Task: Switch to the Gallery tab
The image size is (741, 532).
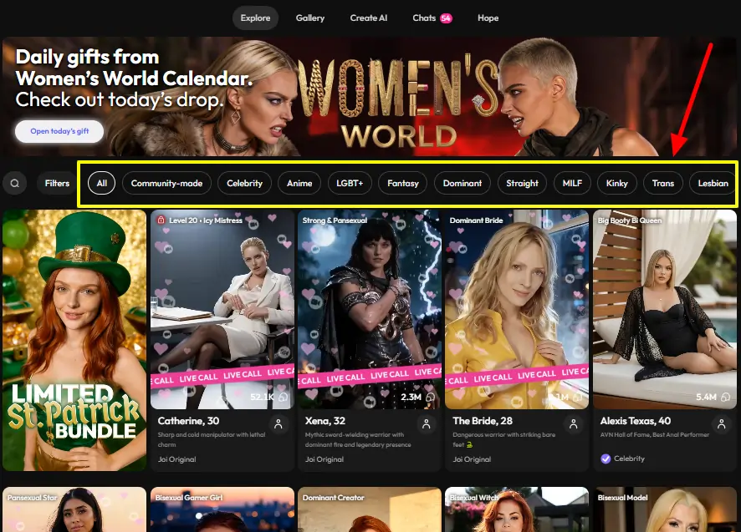Action: pos(309,18)
